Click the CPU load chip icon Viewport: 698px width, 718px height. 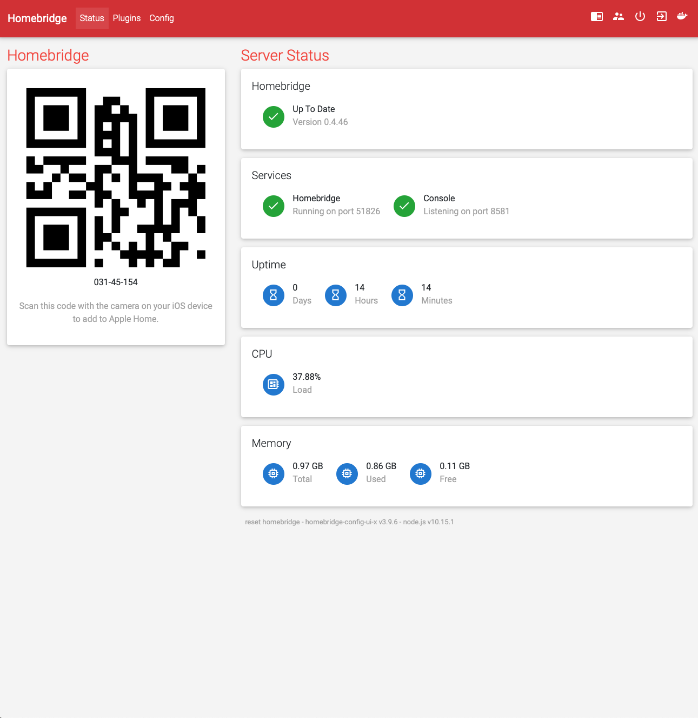click(x=274, y=385)
